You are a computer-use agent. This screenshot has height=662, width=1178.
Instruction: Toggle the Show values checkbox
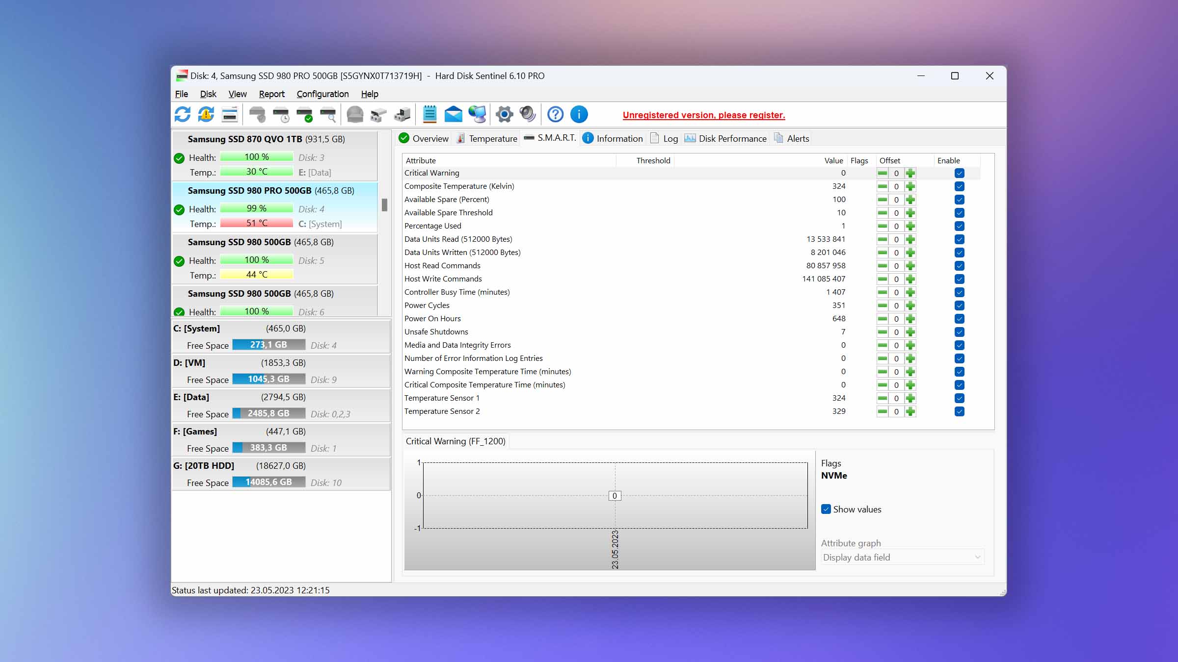[x=826, y=509]
